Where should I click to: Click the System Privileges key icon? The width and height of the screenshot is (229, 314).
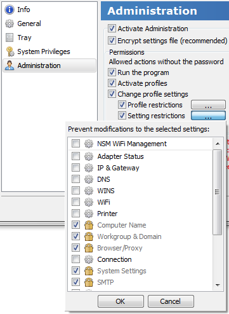point(10,51)
